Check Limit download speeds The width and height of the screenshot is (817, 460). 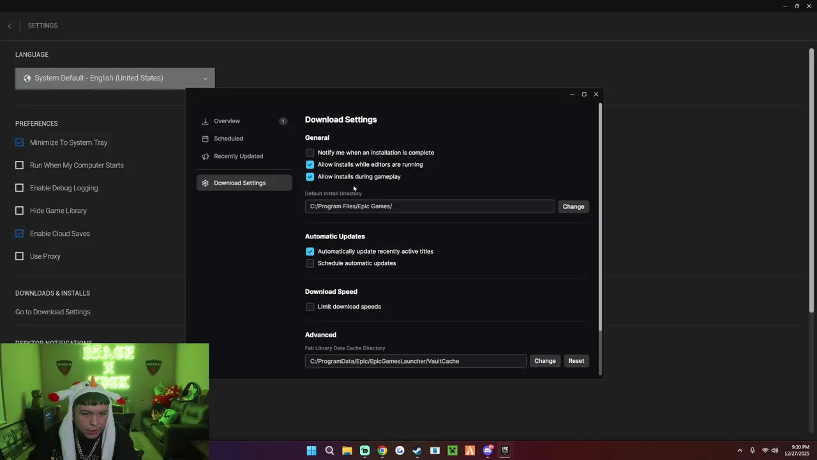tap(310, 307)
